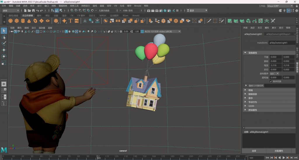
Task: Select the Lasso tool in toolbox
Action: pyautogui.click(x=4, y=37)
